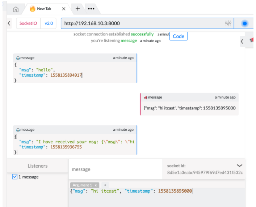Select the Argument 1 tab
This screenshot has height=207, width=256.
click(82, 185)
